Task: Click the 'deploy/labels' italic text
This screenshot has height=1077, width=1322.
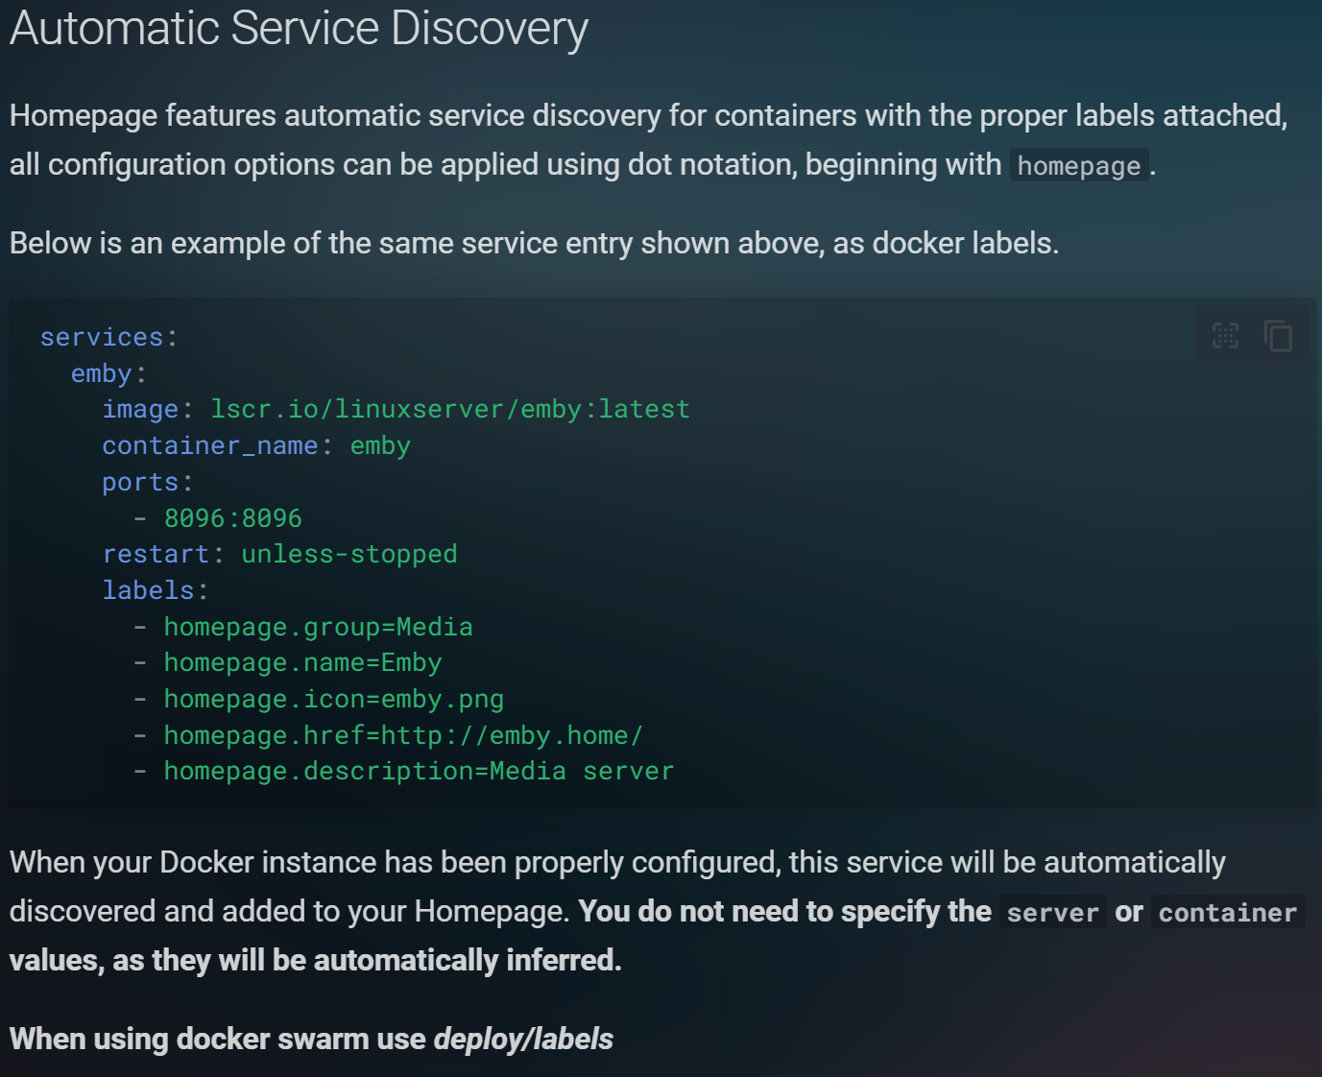Action: pos(523,1039)
